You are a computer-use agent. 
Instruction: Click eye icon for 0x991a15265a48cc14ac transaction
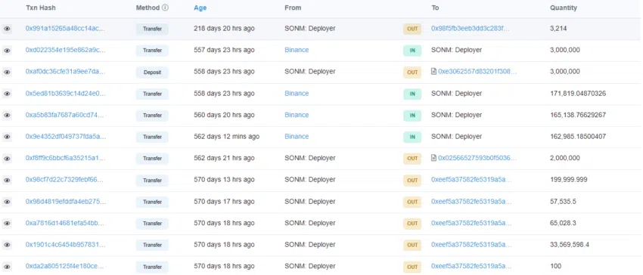click(7, 29)
